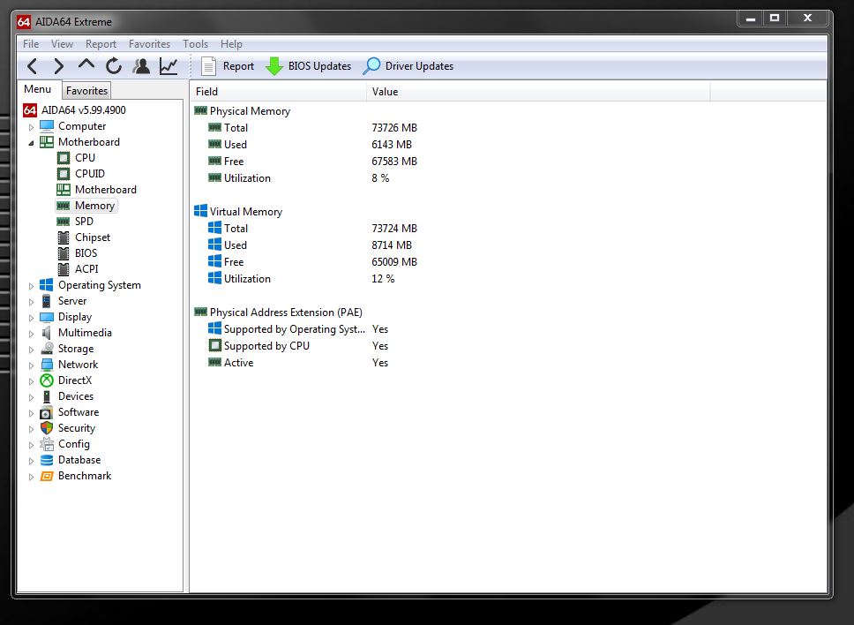Click the Chipset icon in tree
This screenshot has height=625, width=854.
[x=64, y=237]
